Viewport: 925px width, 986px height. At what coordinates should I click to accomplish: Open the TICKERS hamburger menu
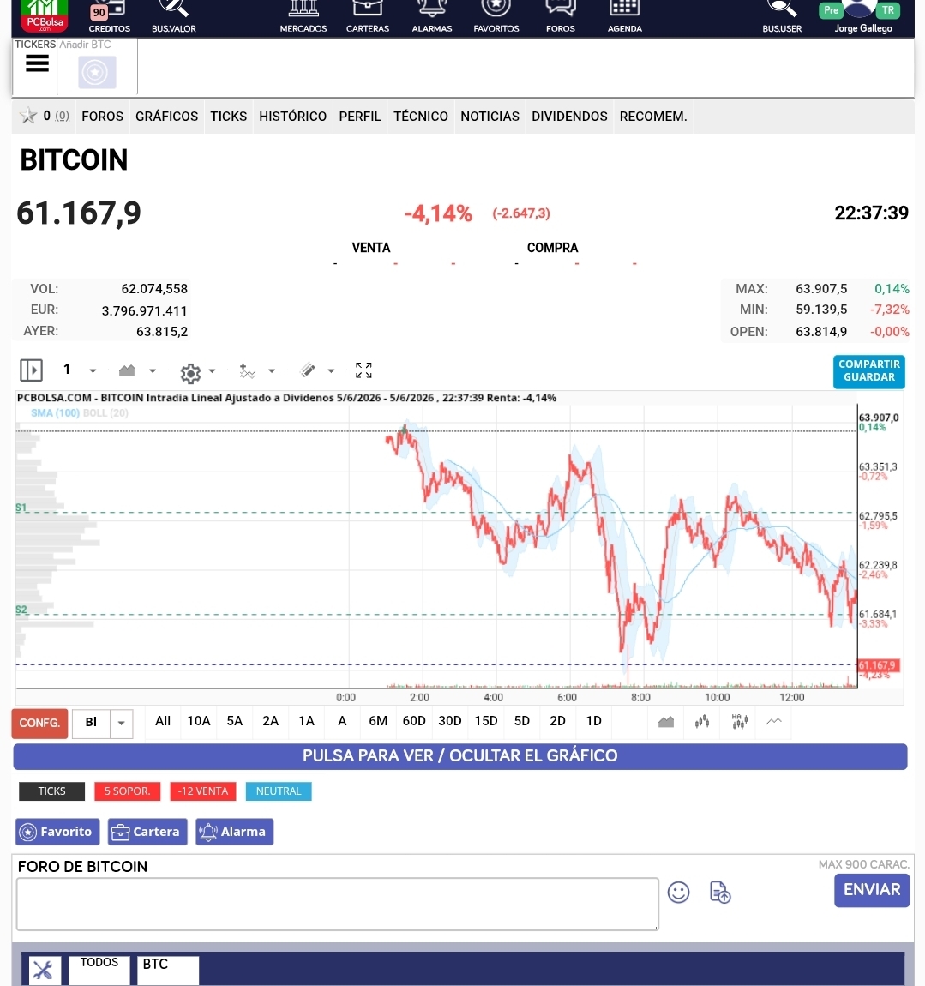[x=37, y=63]
